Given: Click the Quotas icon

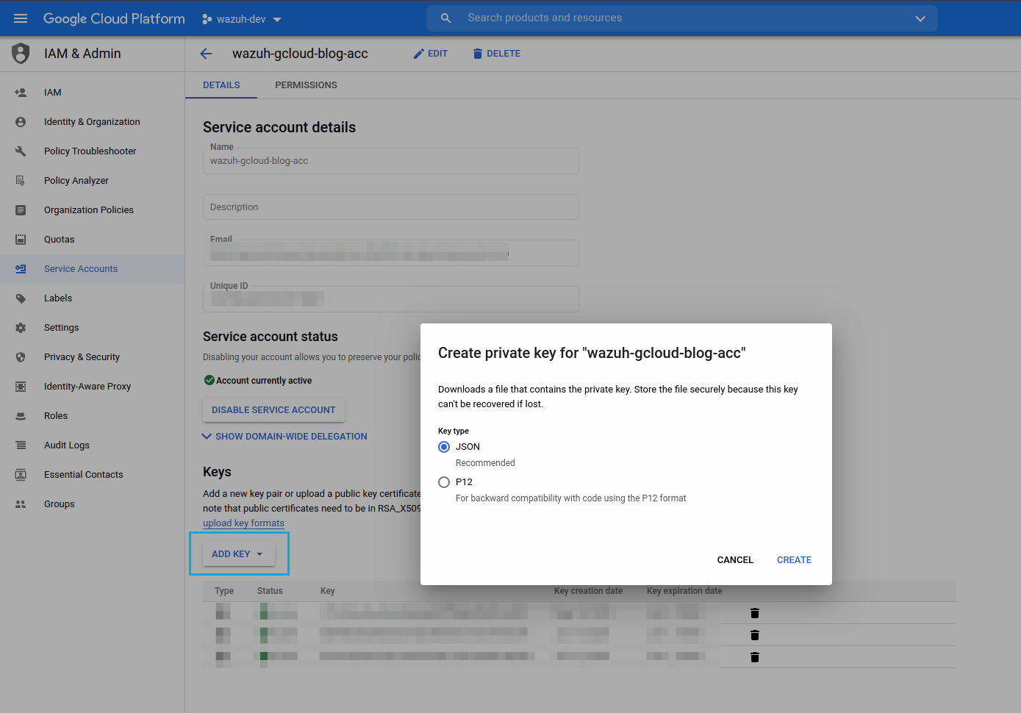Looking at the screenshot, I should point(21,240).
